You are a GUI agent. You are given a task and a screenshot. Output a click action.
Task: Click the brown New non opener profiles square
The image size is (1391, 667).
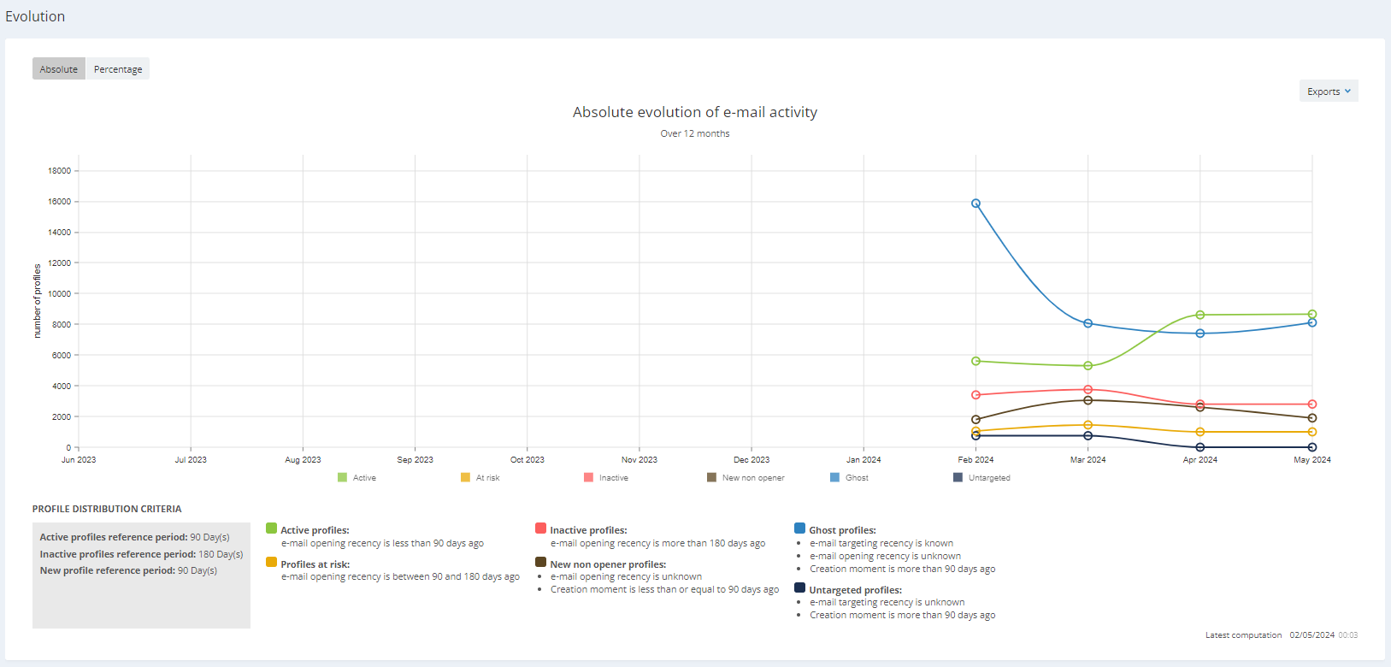[541, 563]
